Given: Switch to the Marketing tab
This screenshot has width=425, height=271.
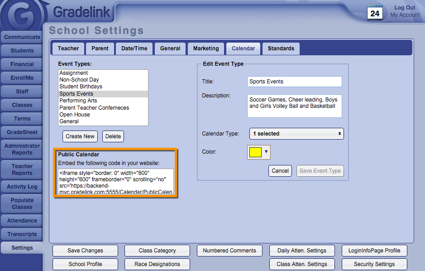Looking at the screenshot, I should coord(206,48).
